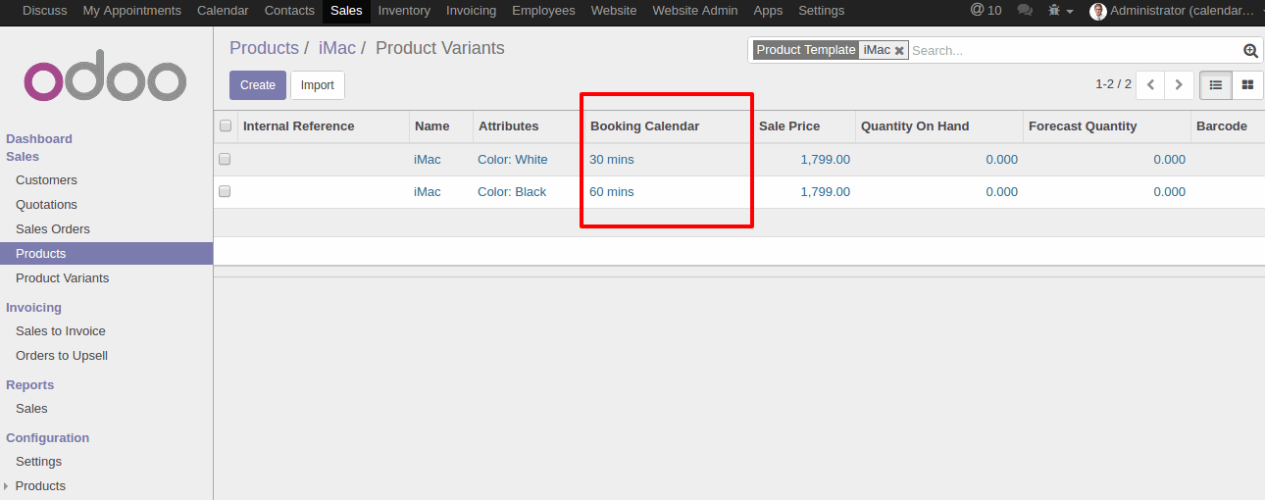Remove the iMac Product Template filter
The height and width of the screenshot is (500, 1265).
(899, 51)
